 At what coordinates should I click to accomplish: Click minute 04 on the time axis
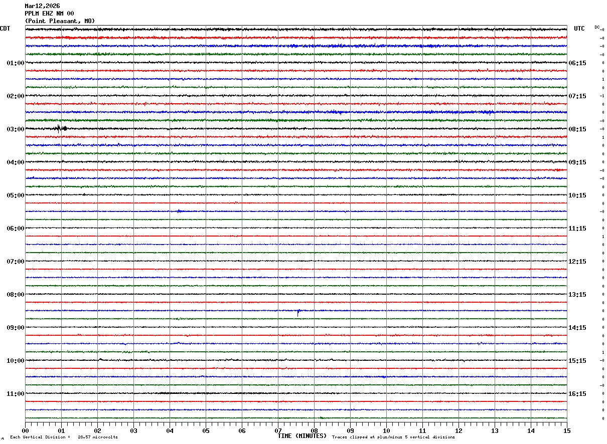[x=170, y=430]
